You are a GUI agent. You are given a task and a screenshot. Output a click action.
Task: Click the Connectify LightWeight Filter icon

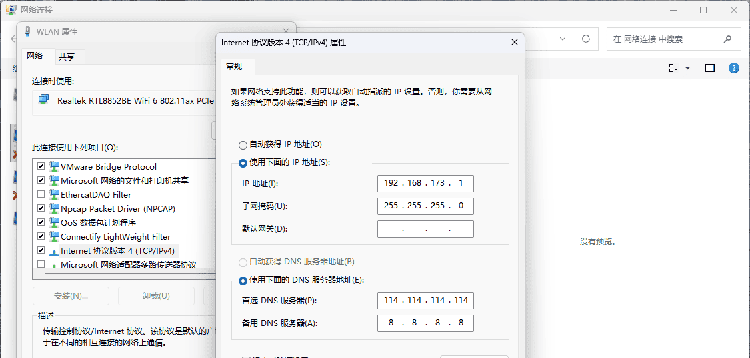[55, 236]
